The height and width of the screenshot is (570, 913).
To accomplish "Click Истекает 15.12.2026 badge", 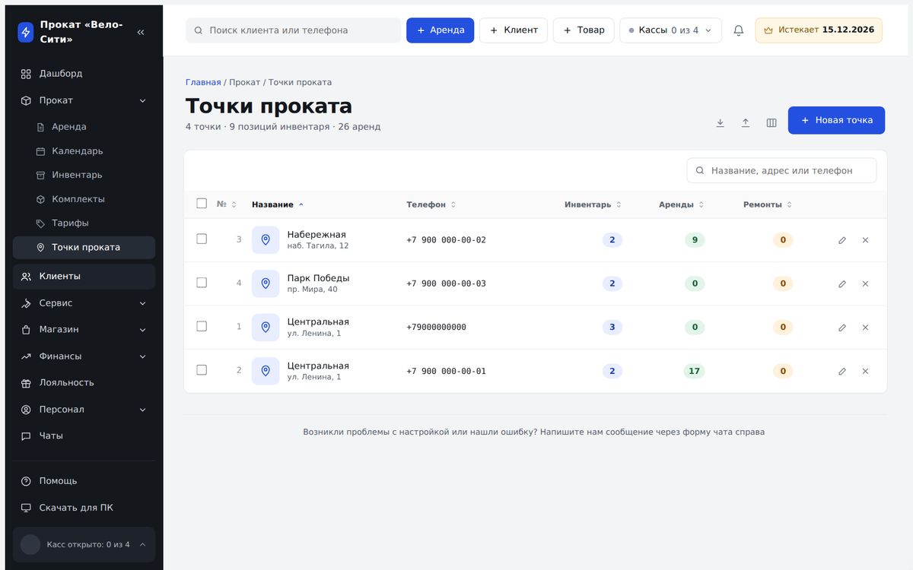I will tap(819, 30).
